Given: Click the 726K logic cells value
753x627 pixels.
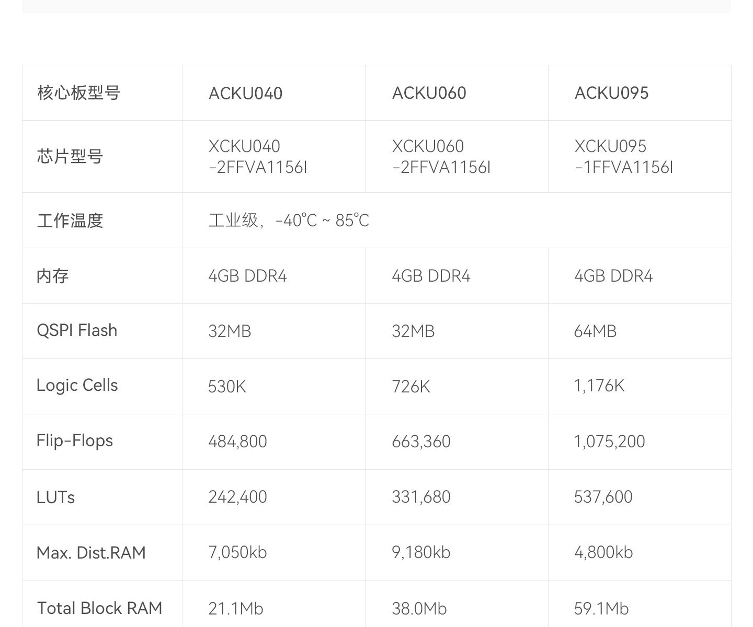Looking at the screenshot, I should pyautogui.click(x=411, y=387).
